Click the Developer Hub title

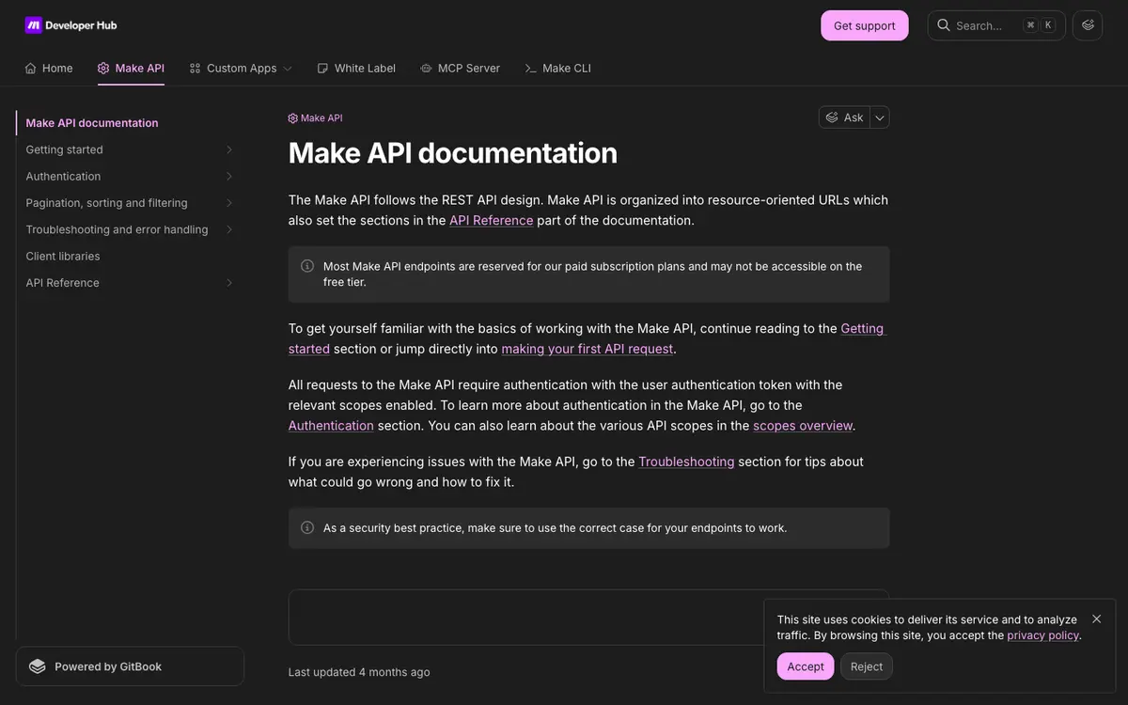[82, 25]
